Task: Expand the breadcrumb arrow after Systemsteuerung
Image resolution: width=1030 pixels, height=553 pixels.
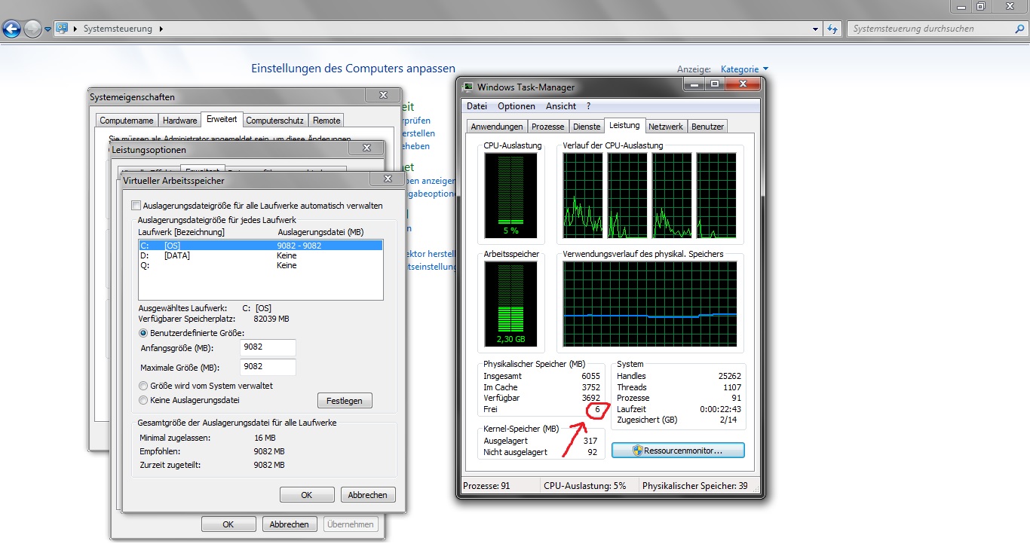Action: [x=161, y=29]
